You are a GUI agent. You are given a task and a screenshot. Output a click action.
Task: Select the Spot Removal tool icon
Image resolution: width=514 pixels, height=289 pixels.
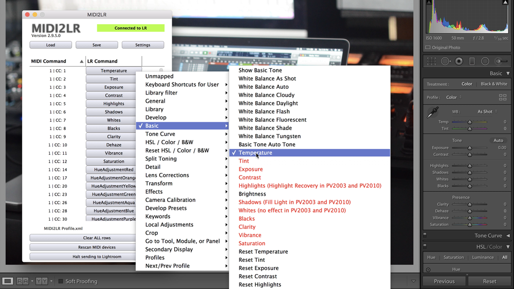point(446,61)
